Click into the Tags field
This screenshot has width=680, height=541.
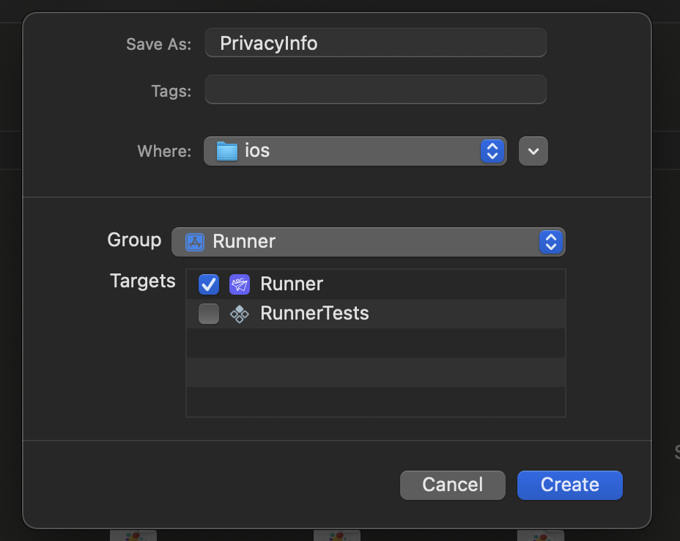[376, 90]
